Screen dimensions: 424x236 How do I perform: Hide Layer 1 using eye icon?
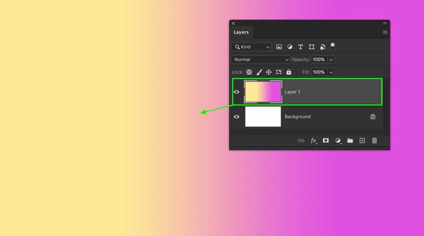(237, 92)
